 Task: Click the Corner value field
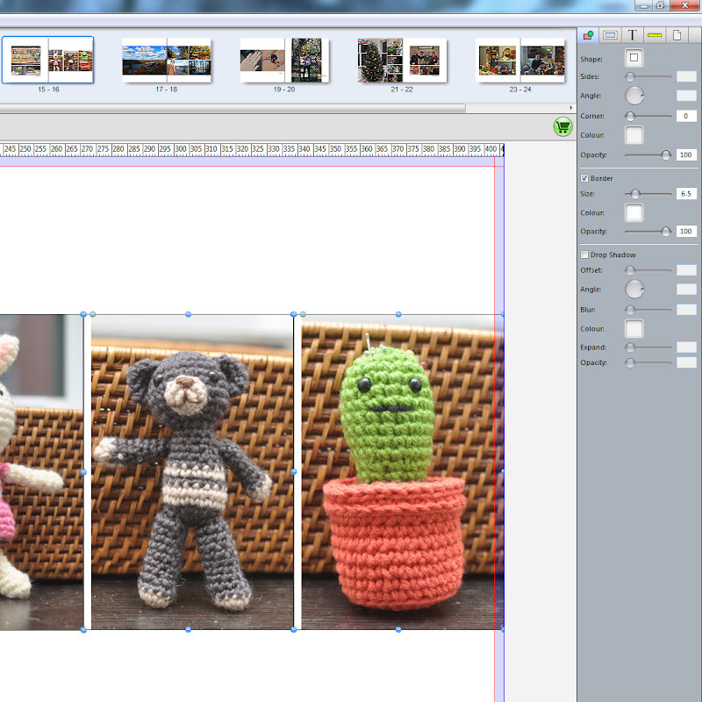click(686, 116)
